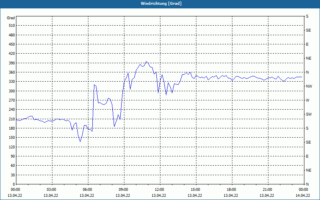Click the W compass label on right axis
The image size is (320, 200).
[x=308, y=100]
